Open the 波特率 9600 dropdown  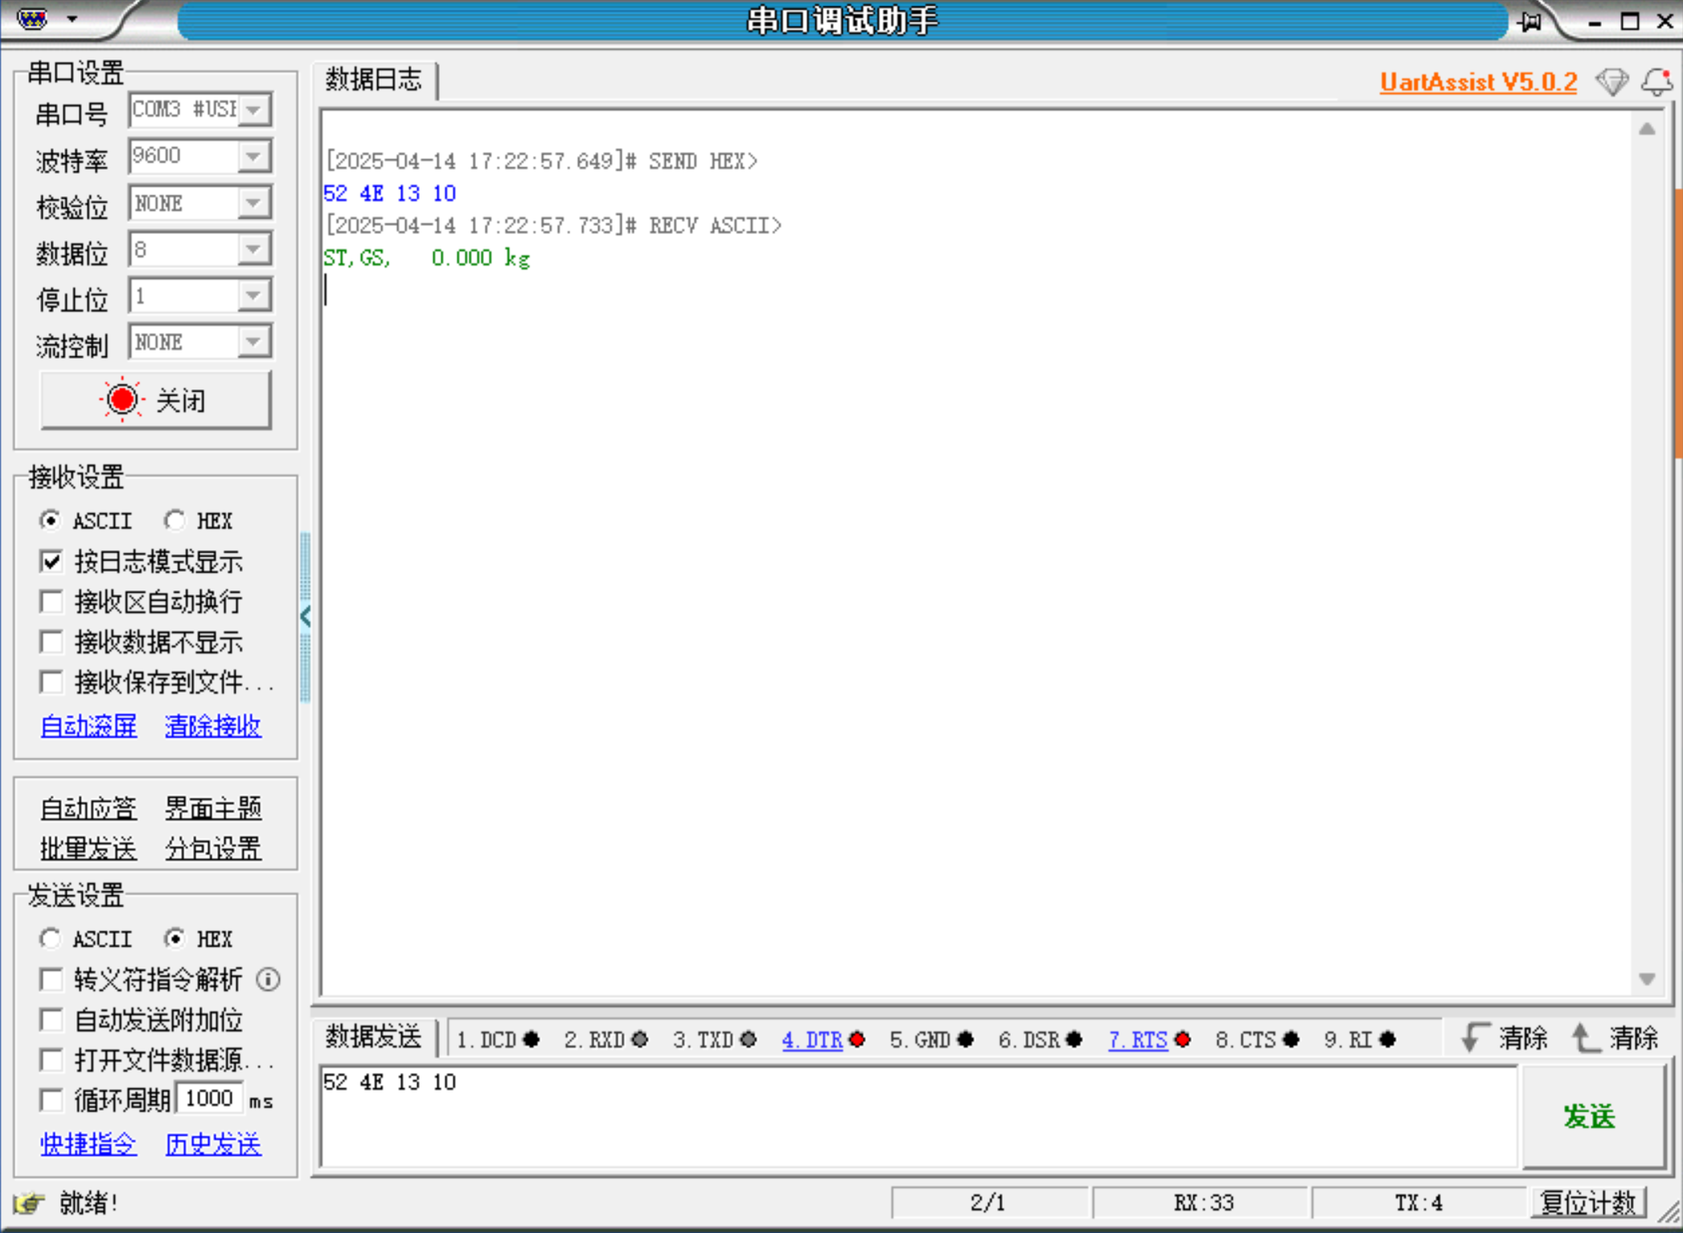point(254,156)
